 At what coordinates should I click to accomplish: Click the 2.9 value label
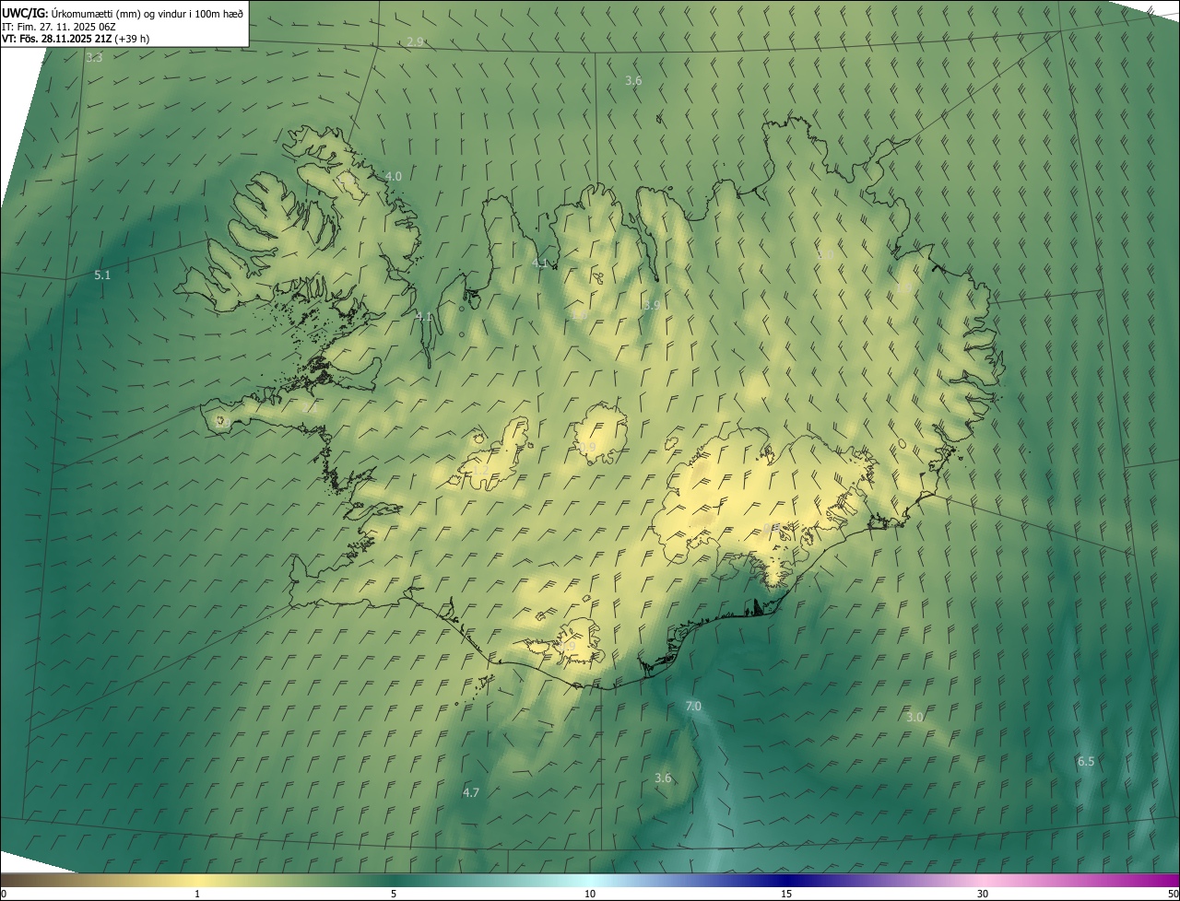pos(415,42)
